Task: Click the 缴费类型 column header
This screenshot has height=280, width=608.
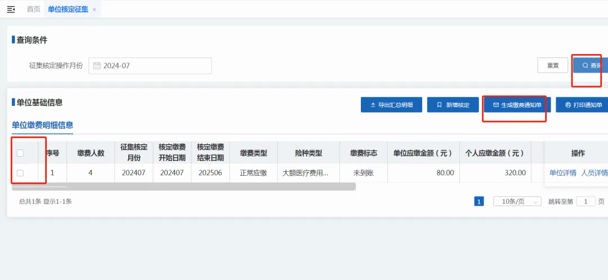Action: (253, 153)
